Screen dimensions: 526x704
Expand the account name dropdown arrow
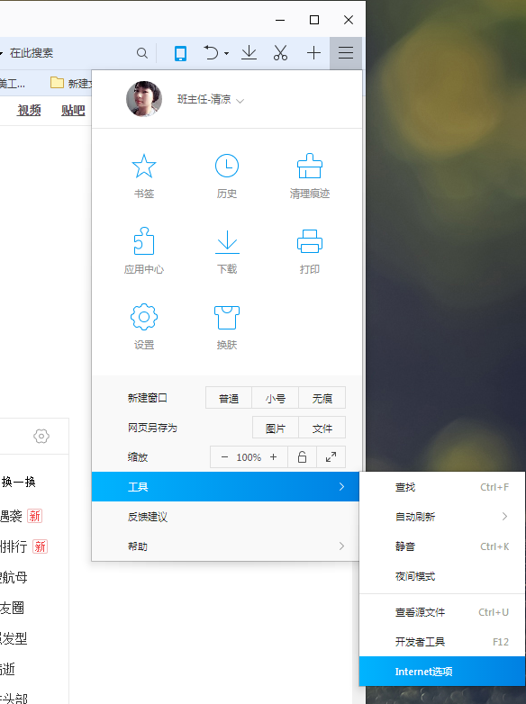pyautogui.click(x=240, y=101)
